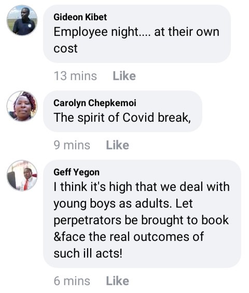Click the 9 mins timestamp
The image size is (249, 293).
(72, 145)
